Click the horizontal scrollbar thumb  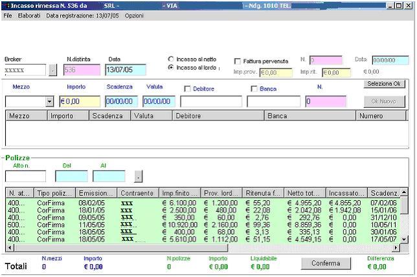pyautogui.click(x=121, y=247)
